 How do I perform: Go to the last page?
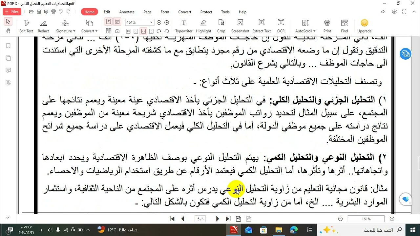pyautogui.click(x=228, y=219)
